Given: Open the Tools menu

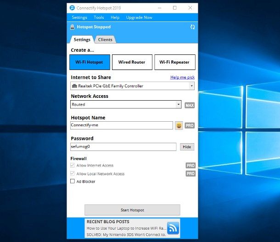Looking at the screenshot, I should [x=99, y=17].
